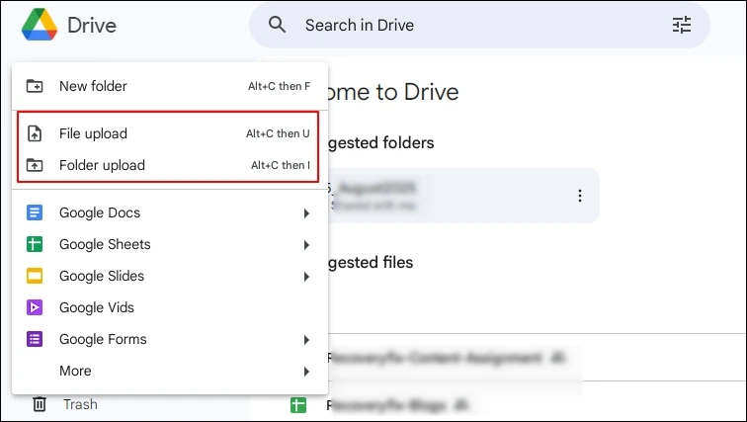
Task: Focus the Search in Drive field
Action: pos(479,25)
